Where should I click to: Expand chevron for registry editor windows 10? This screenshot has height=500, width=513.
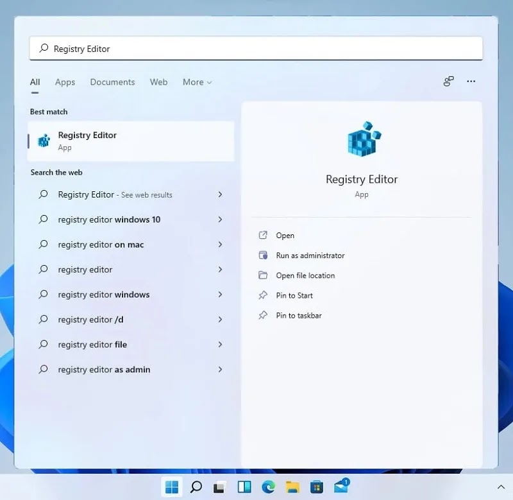pos(220,220)
